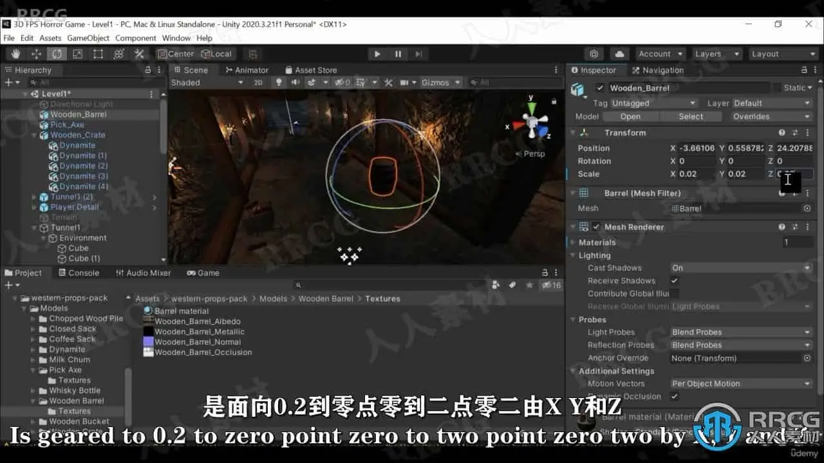824x463 pixels.
Task: Open Transform component help icon
Action: coord(782,132)
